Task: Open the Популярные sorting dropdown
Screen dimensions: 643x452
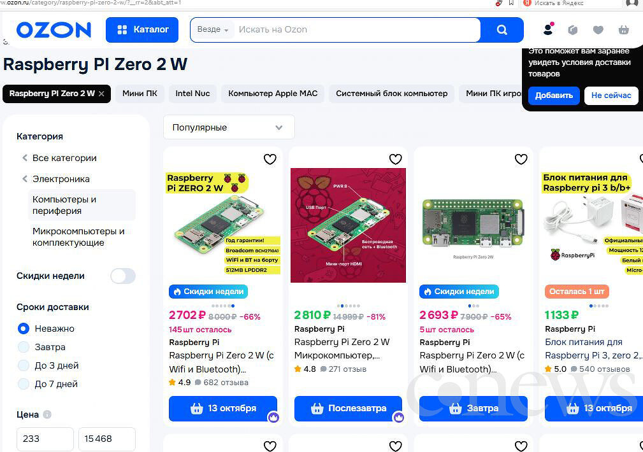Action: coord(229,127)
